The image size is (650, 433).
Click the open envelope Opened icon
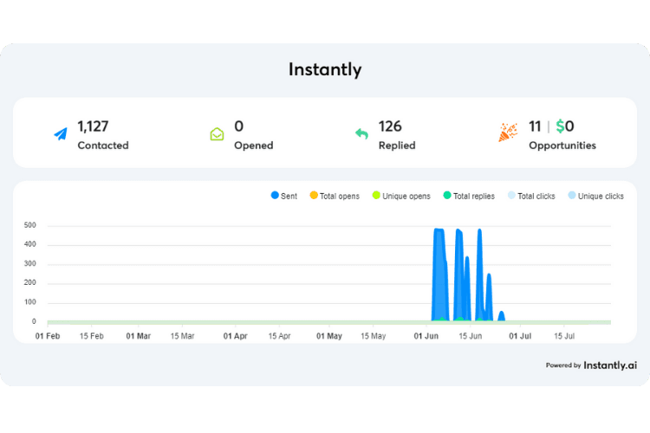[x=217, y=134]
